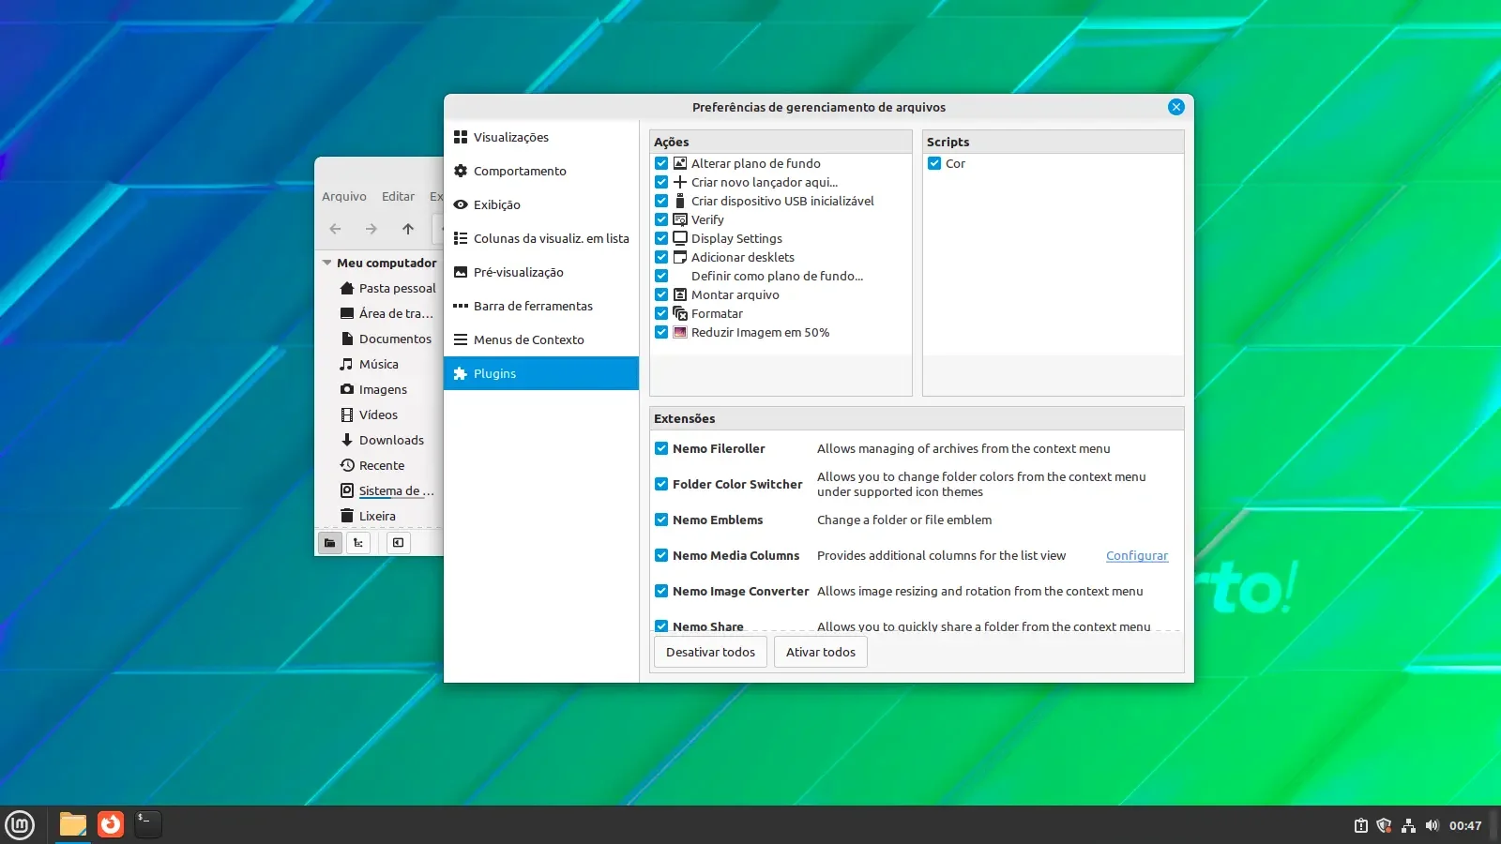Uncheck the Cor script
This screenshot has width=1501, height=844.
[934, 163]
